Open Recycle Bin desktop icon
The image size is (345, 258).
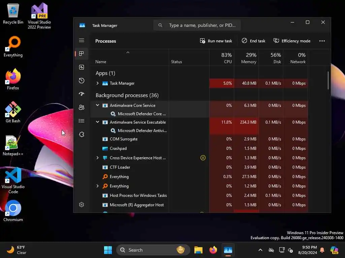(13, 14)
